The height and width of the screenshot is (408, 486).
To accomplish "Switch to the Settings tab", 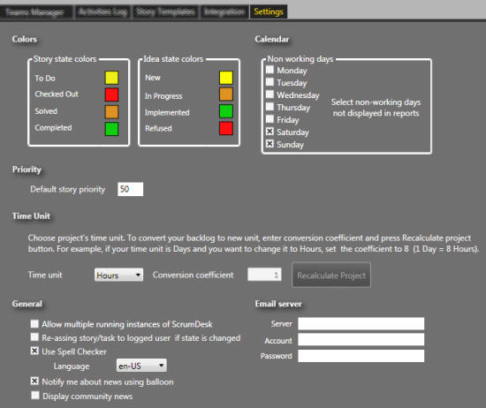I will 269,11.
